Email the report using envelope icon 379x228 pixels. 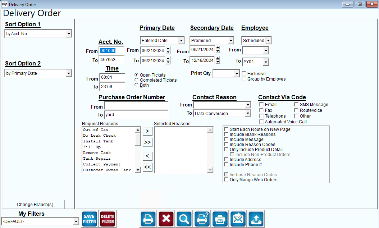tap(238, 219)
